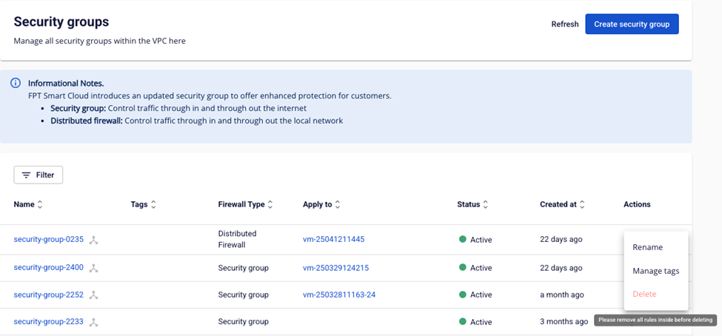
Task: Click the network icon beside security-group-2252
Action: 94,295
